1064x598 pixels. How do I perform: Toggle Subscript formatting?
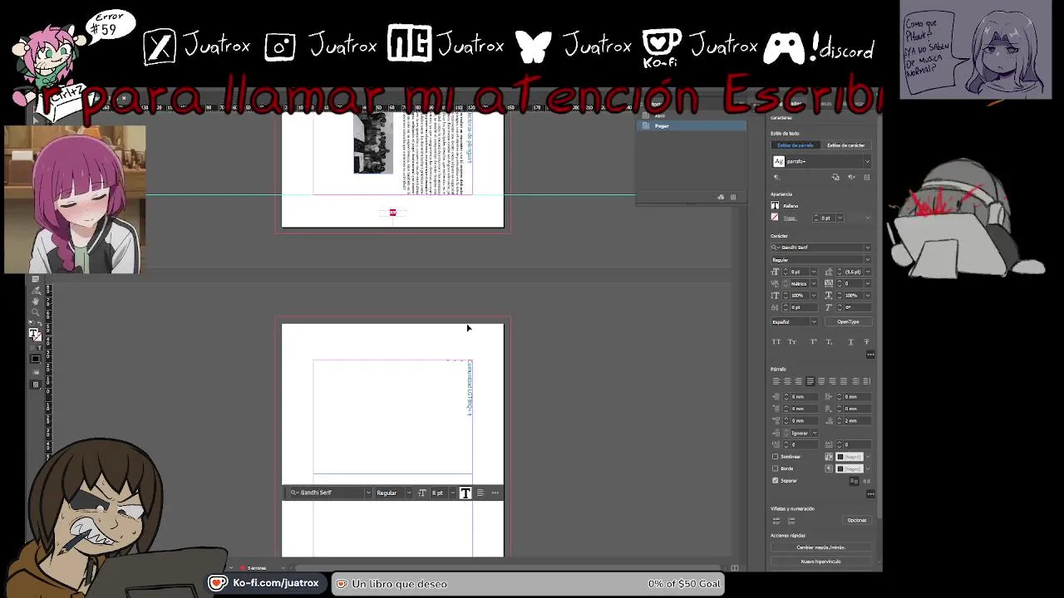pyautogui.click(x=829, y=341)
